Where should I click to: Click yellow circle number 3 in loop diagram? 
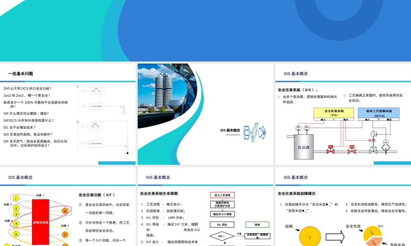point(16,214)
